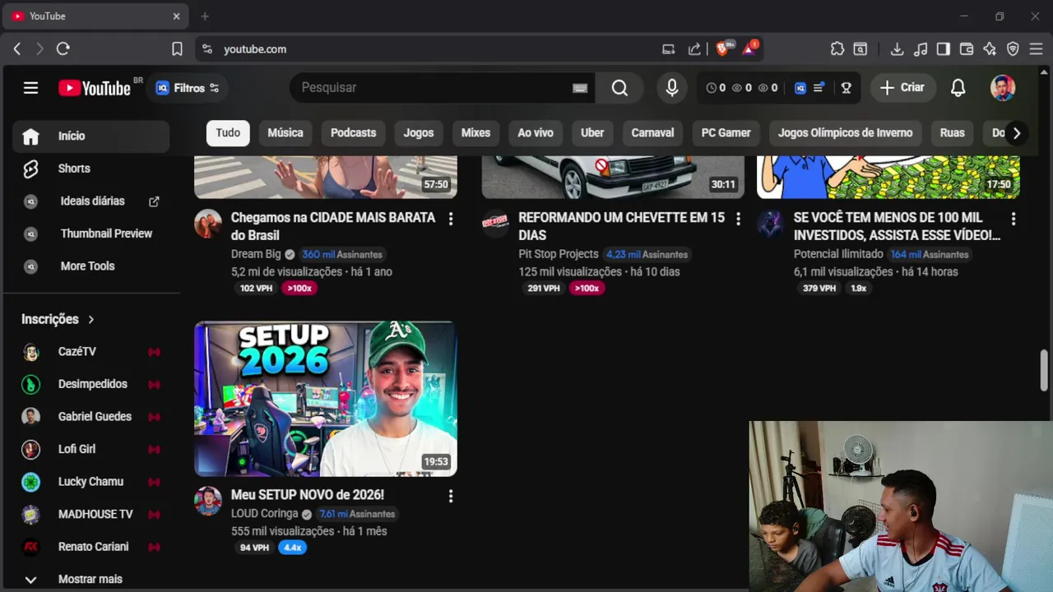
Task: Open the Filtros extension button
Action: pos(188,88)
